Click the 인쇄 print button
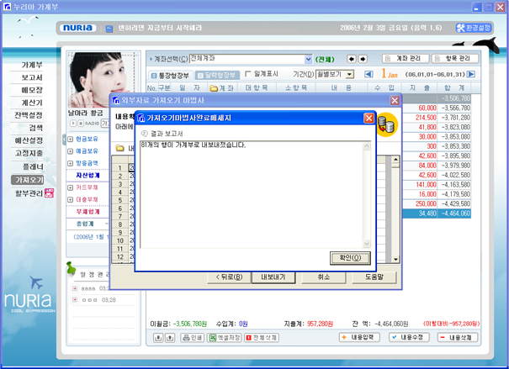 click(x=191, y=337)
